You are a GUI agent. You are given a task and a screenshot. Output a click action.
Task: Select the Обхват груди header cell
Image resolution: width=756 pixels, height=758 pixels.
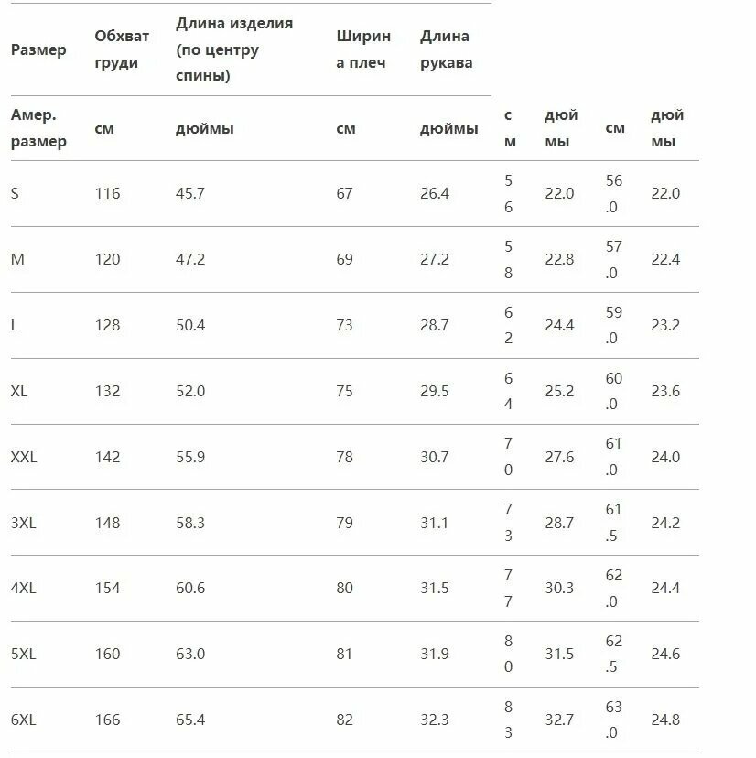[122, 49]
